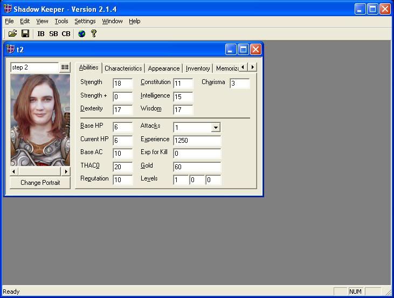Click the portrait scrollbar right arrow
The height and width of the screenshot is (298, 394).
tap(66, 171)
